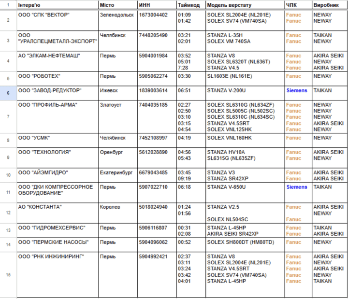Select the "Інтерв'ю" header cell

[58, 5]
